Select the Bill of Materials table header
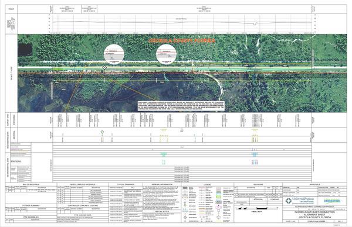The width and height of the screenshot is (352, 227). click(x=31, y=184)
